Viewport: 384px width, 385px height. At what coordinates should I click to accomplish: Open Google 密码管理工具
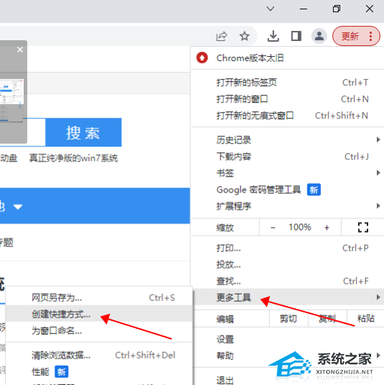[288, 190]
